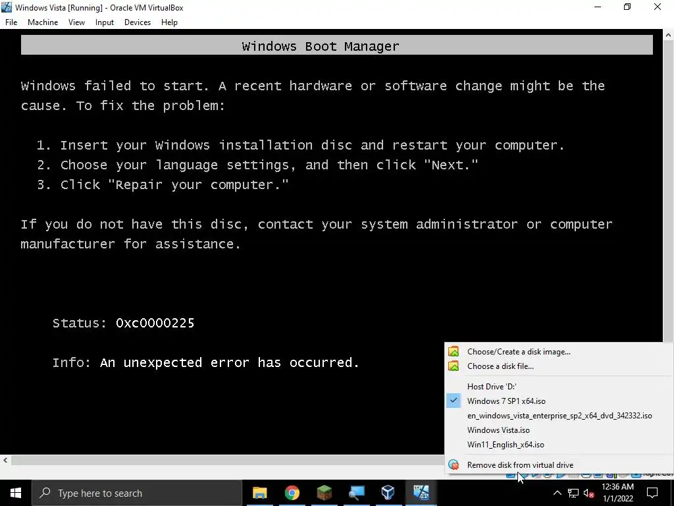Click the taskbar search box

[137, 493]
